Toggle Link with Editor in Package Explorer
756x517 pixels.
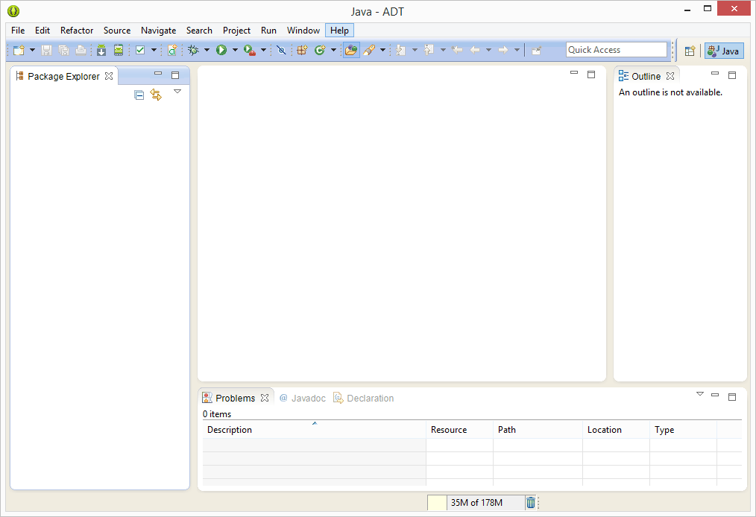[156, 95]
